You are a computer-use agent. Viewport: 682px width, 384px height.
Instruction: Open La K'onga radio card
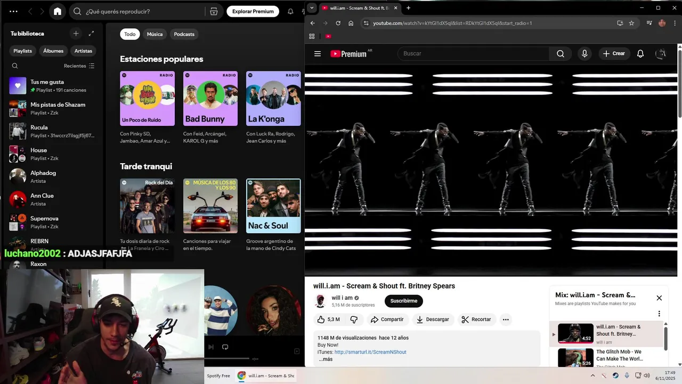[273, 99]
